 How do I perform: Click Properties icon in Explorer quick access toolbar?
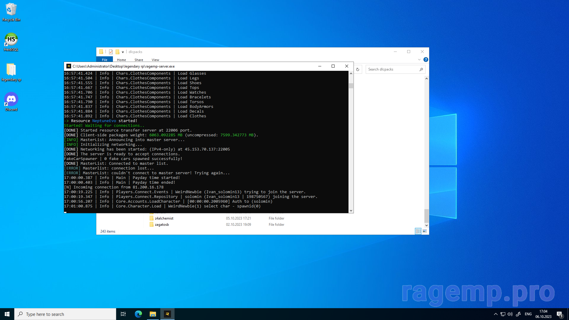click(111, 52)
